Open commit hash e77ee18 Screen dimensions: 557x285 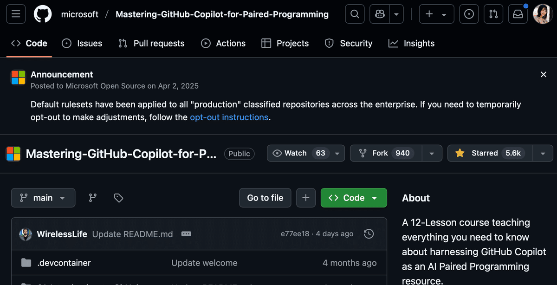tap(295, 234)
